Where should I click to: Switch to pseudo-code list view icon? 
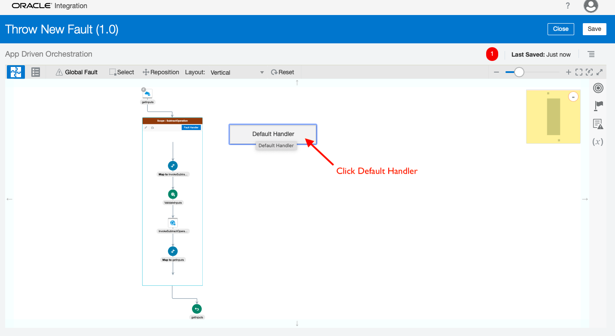(x=35, y=72)
